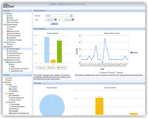Open Document Management settings

coord(18,107)
